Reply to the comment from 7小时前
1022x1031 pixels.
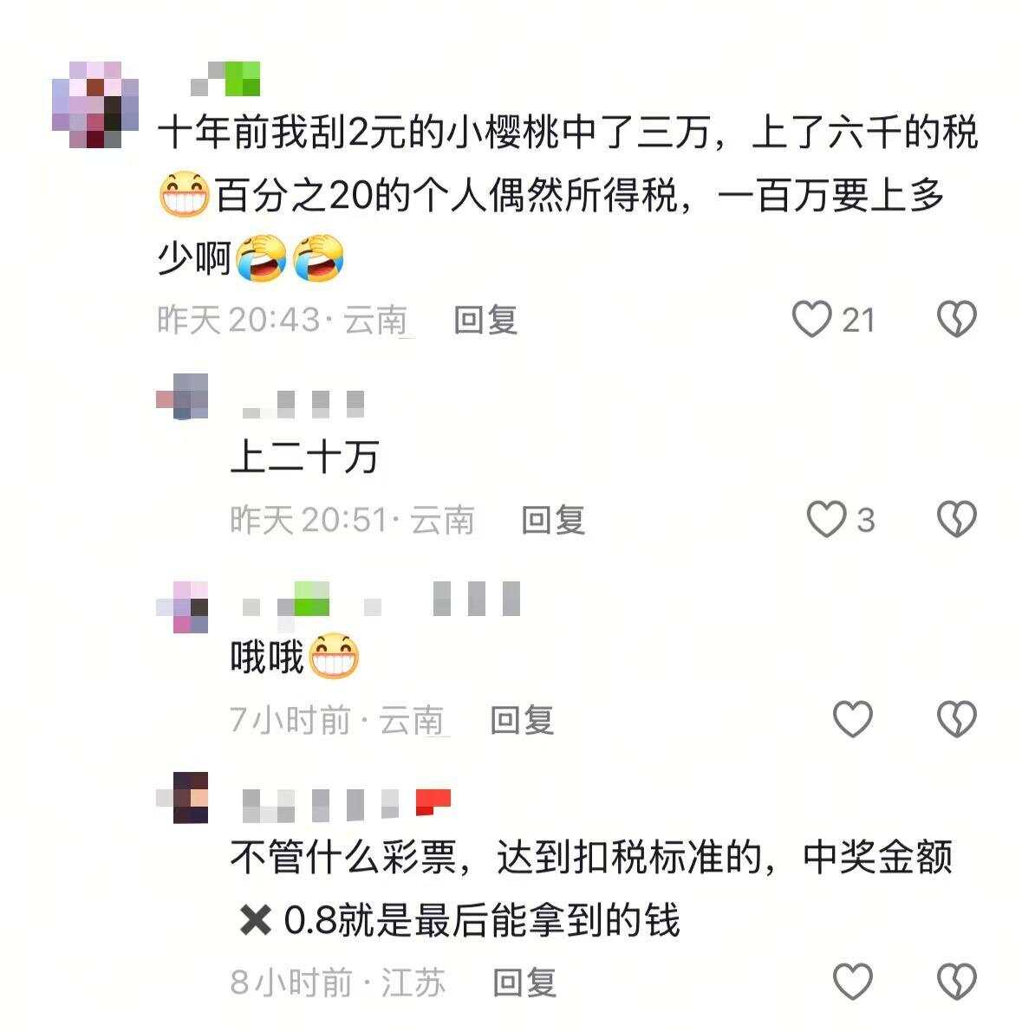tap(522, 720)
